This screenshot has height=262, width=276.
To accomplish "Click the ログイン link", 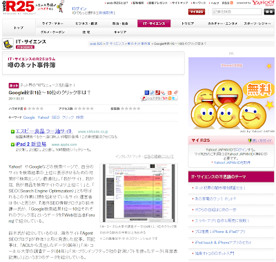I will tap(79, 8).
